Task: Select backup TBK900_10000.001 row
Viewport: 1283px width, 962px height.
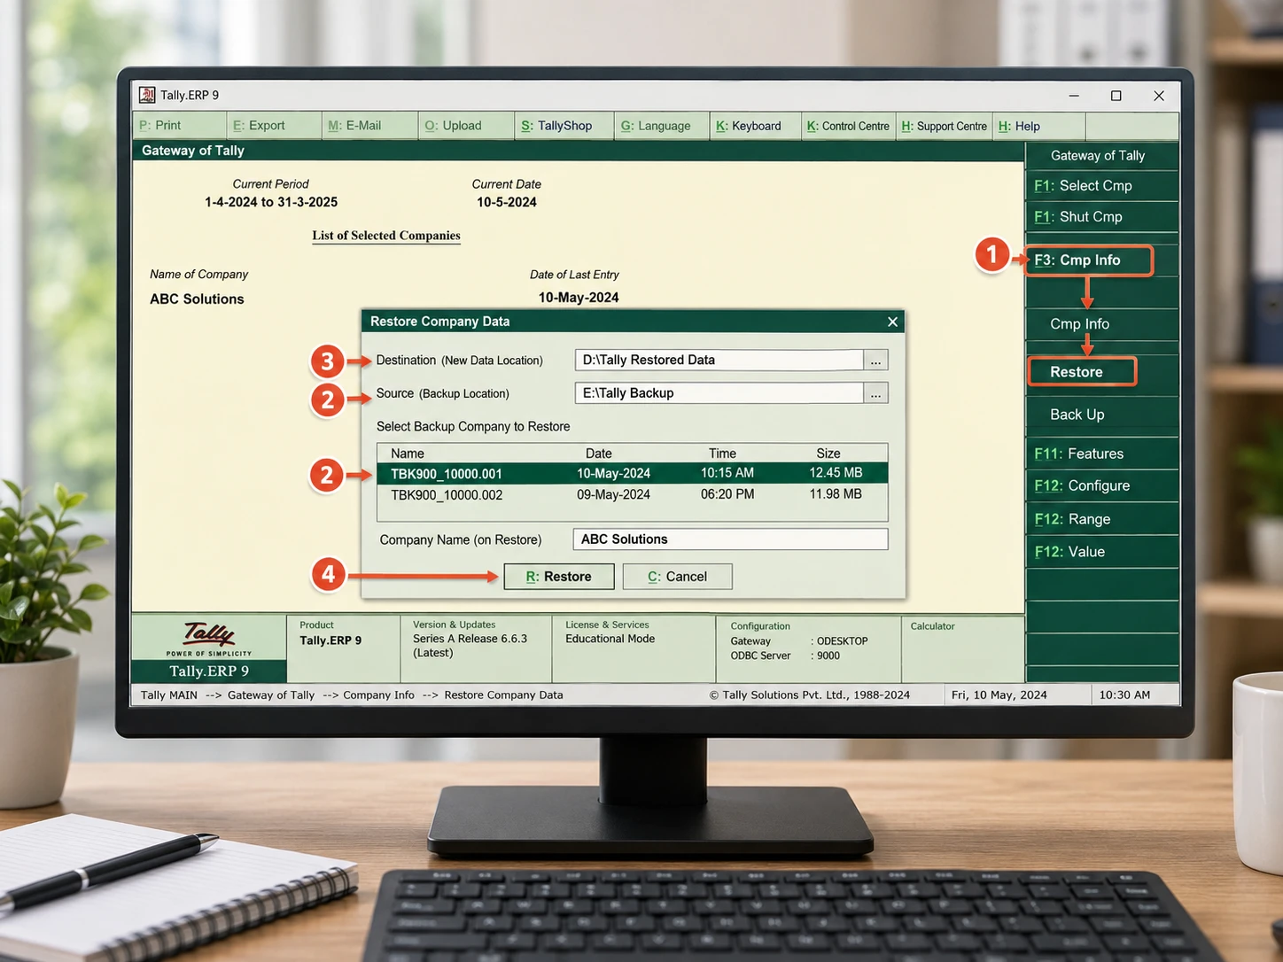Action: click(x=632, y=474)
